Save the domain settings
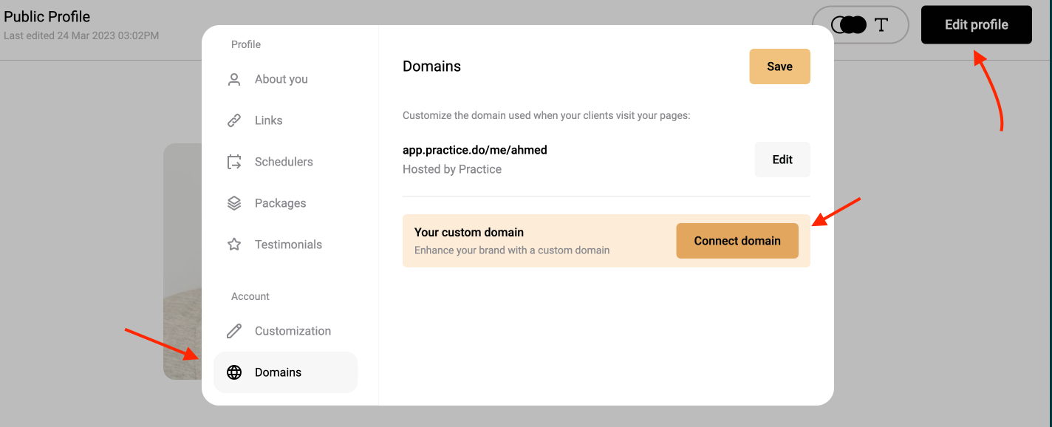The height and width of the screenshot is (427, 1052). click(x=779, y=66)
